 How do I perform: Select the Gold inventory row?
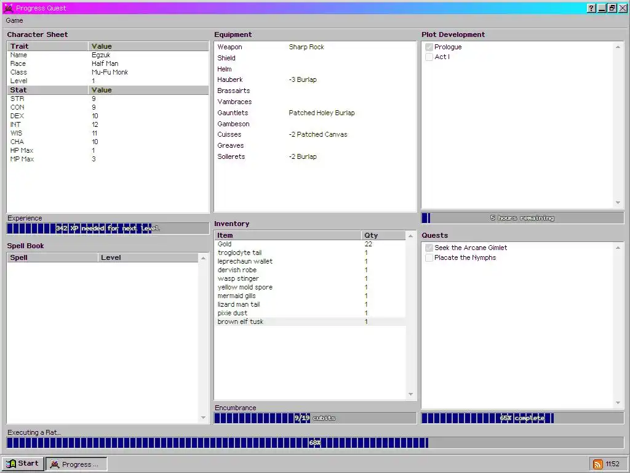310,244
